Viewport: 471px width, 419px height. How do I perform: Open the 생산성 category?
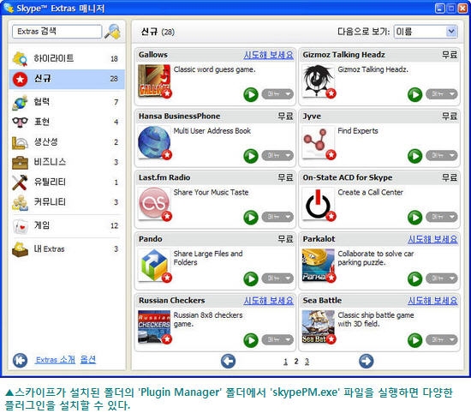[67, 142]
